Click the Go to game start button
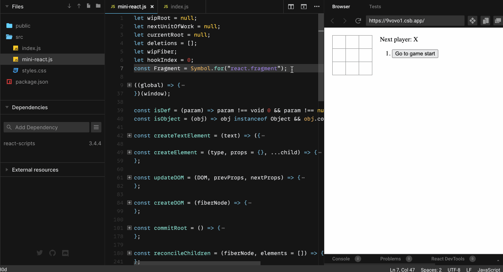Viewport: 503px width, 272px height. (415, 53)
